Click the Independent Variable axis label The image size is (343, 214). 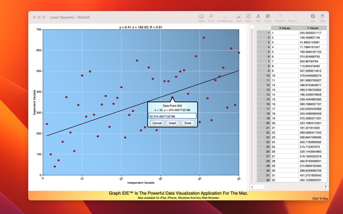[141, 183]
